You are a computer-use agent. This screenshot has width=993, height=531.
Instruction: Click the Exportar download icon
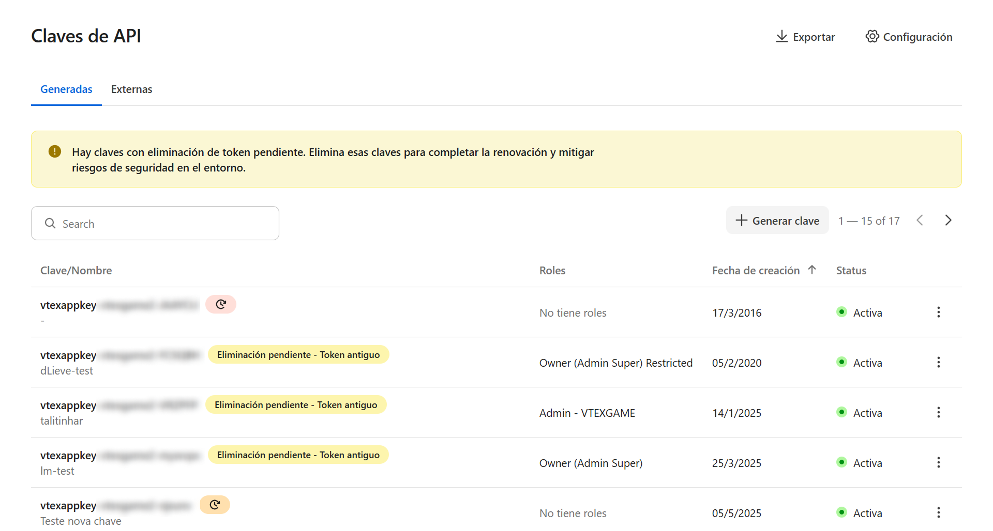tap(781, 37)
